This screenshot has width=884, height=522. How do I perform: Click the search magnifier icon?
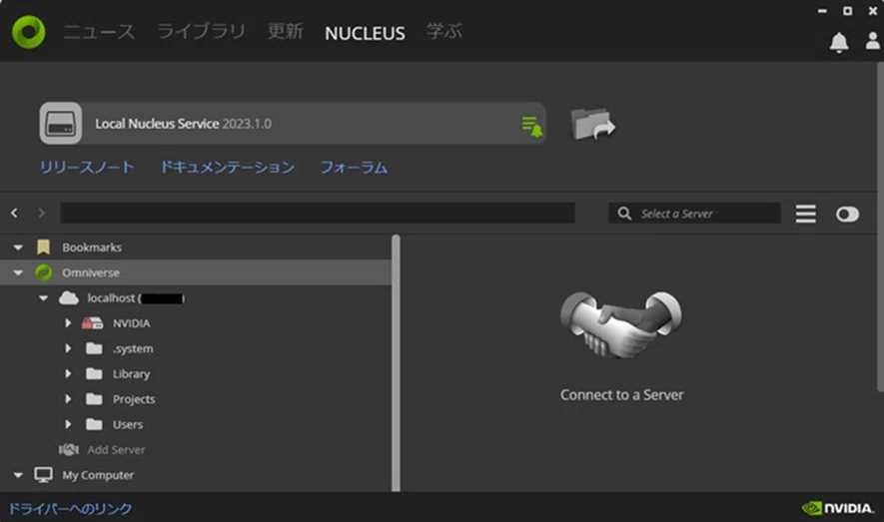[x=624, y=214]
